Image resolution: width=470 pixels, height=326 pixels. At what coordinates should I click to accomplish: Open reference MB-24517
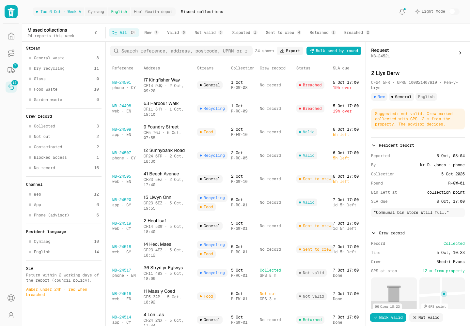point(122,270)
